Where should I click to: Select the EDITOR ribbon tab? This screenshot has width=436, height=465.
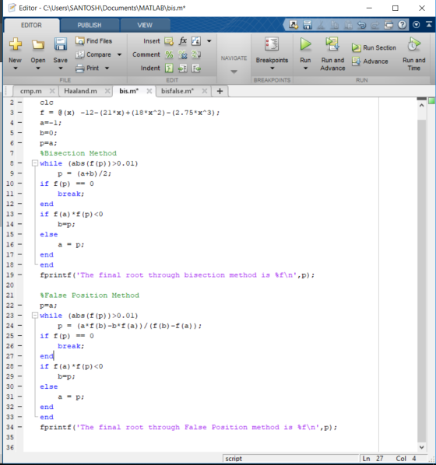coord(31,26)
